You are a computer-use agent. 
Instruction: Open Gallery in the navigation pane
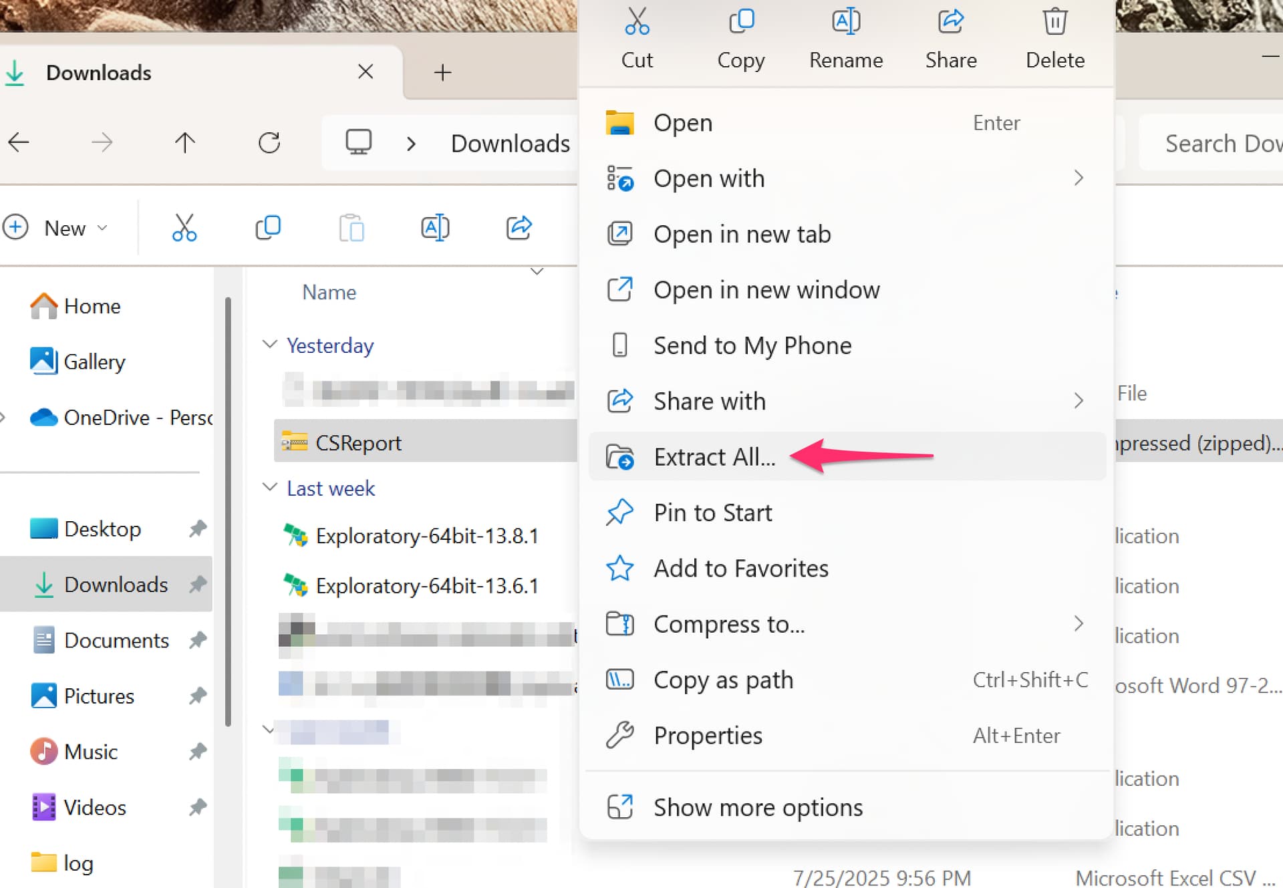pos(78,361)
